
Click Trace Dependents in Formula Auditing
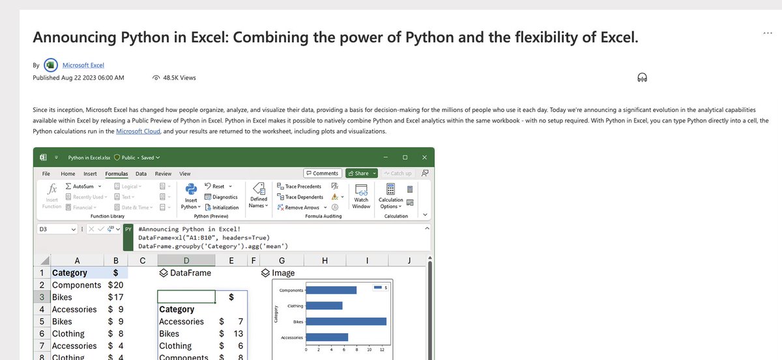pos(301,197)
